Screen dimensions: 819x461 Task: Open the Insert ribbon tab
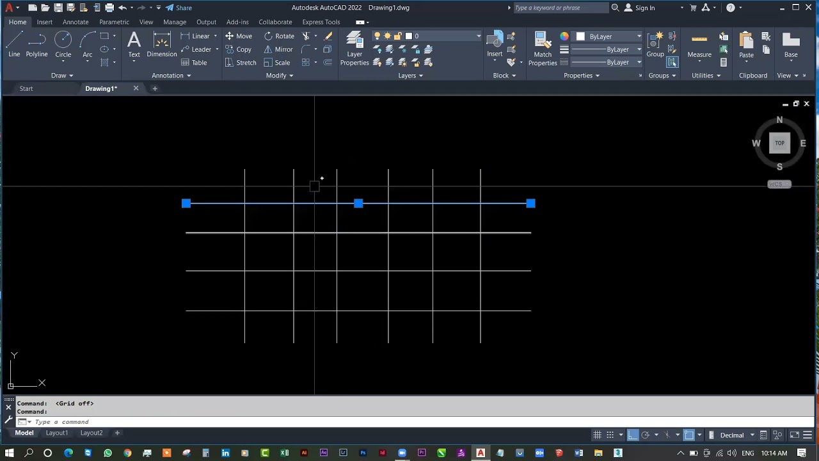pyautogui.click(x=45, y=22)
